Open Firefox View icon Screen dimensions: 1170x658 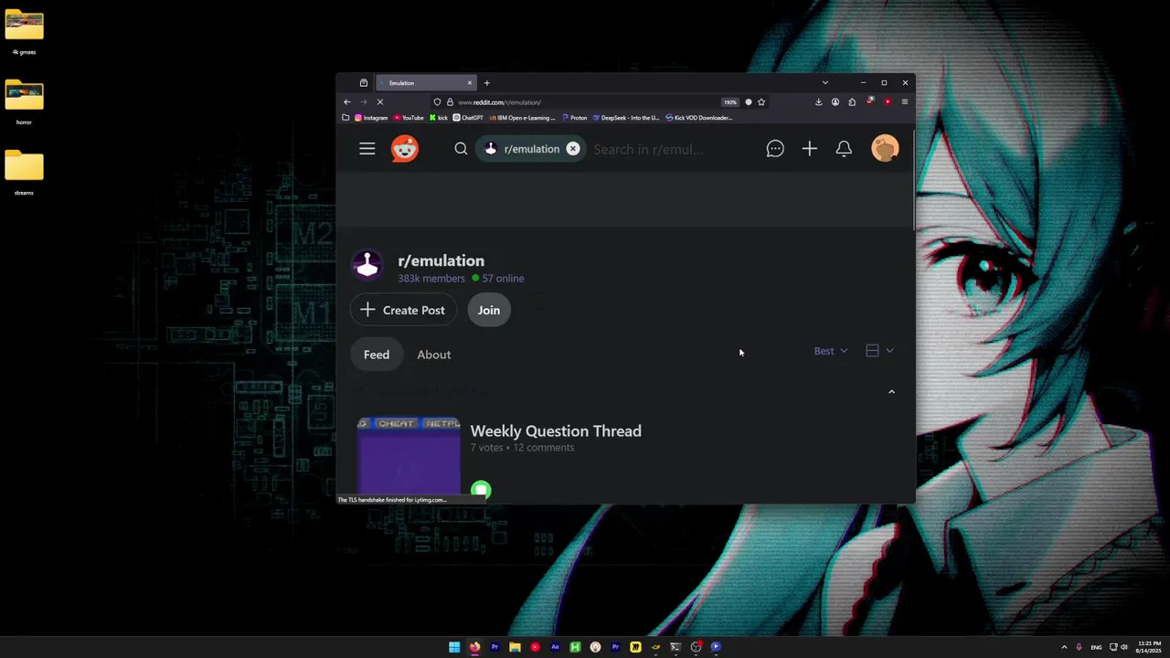[364, 83]
